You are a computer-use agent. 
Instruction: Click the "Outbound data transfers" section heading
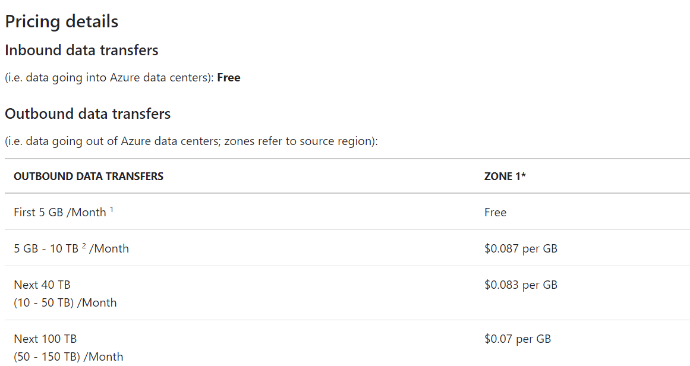point(87,113)
